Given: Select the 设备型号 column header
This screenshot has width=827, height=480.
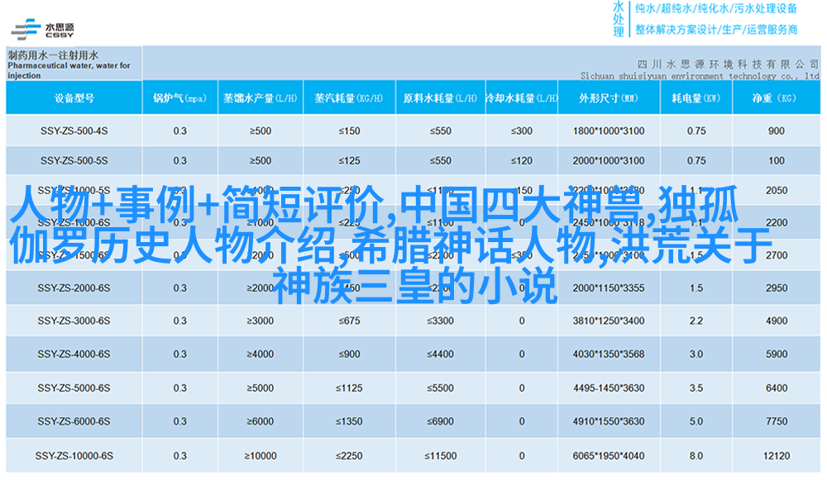Looking at the screenshot, I should tap(74, 98).
